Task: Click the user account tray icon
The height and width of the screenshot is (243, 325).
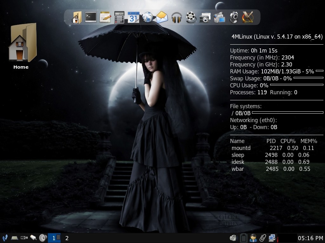Action: point(253,238)
